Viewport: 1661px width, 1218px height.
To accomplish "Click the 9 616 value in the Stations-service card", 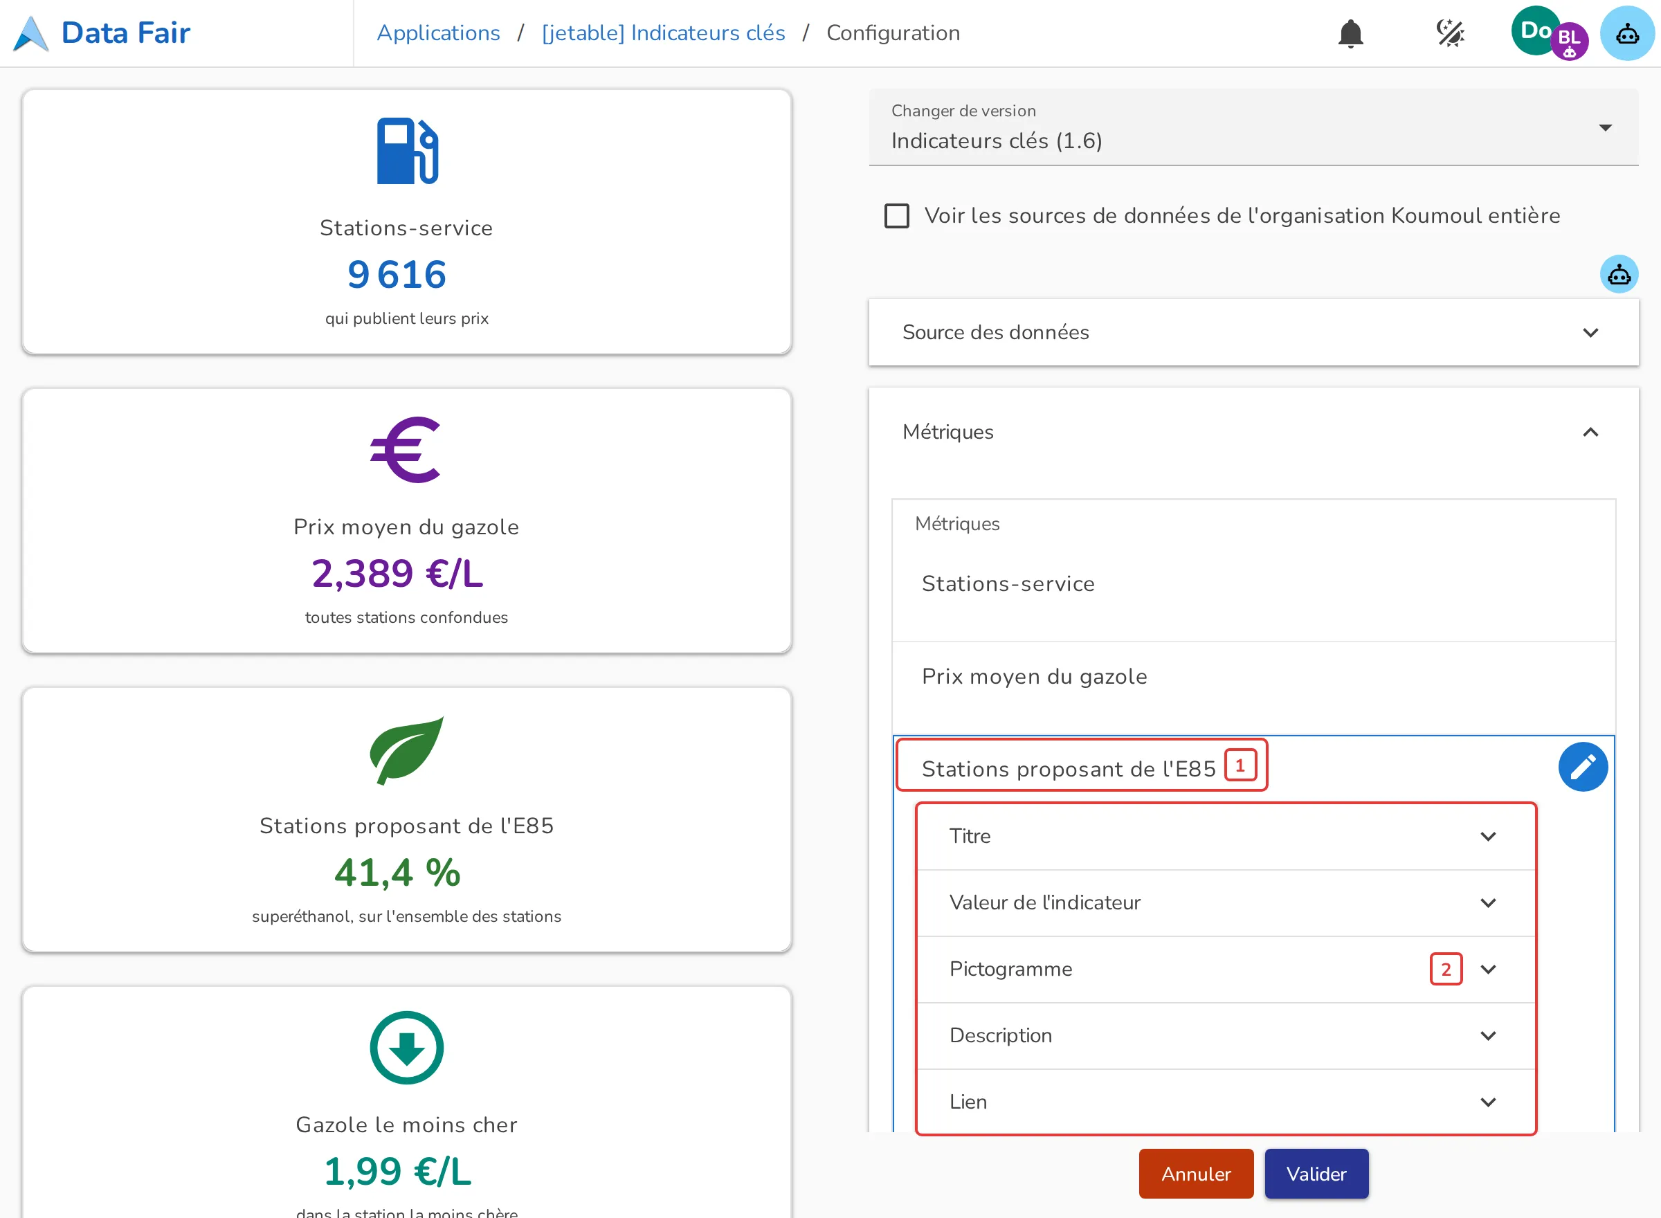I will pyautogui.click(x=397, y=274).
